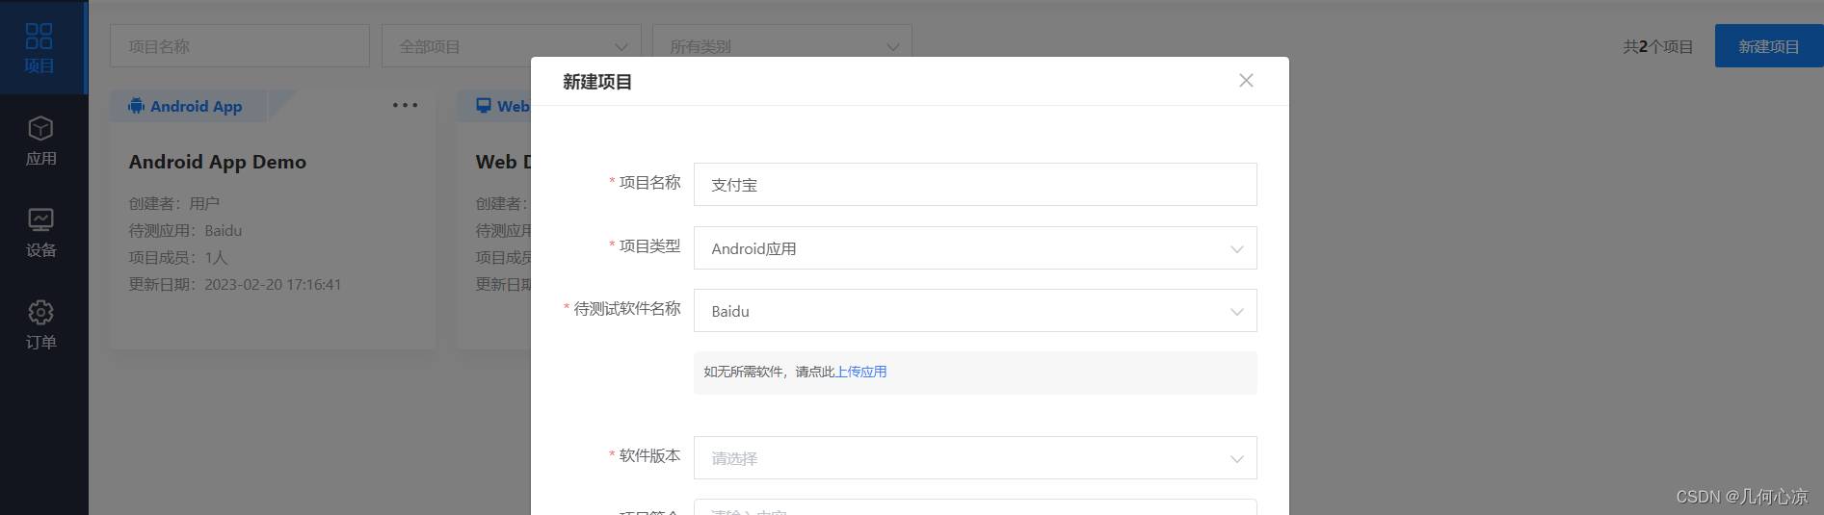The height and width of the screenshot is (515, 1824).
Task: Open the 设备 monitor icon in sidebar
Action: tap(40, 220)
